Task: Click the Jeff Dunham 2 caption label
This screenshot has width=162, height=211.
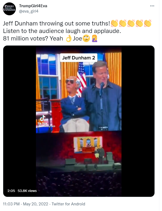Action: coord(79,58)
